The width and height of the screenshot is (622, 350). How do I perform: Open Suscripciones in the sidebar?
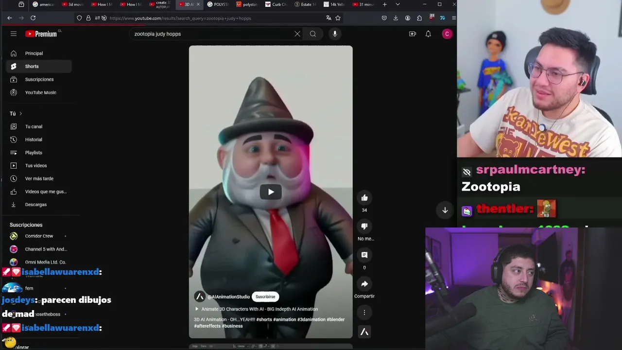coord(39,79)
